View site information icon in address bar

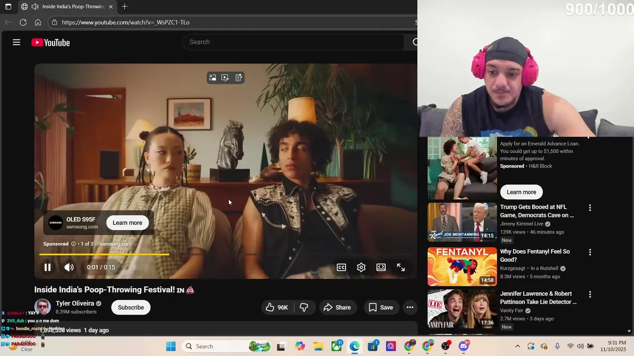pyautogui.click(x=54, y=22)
